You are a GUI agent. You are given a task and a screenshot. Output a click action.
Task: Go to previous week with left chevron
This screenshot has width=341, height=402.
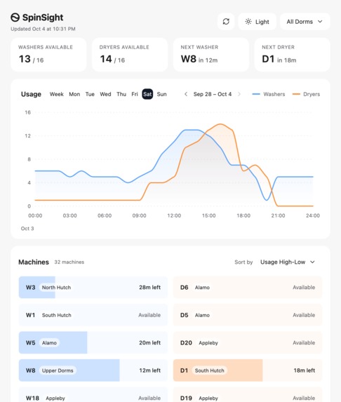[x=186, y=94]
